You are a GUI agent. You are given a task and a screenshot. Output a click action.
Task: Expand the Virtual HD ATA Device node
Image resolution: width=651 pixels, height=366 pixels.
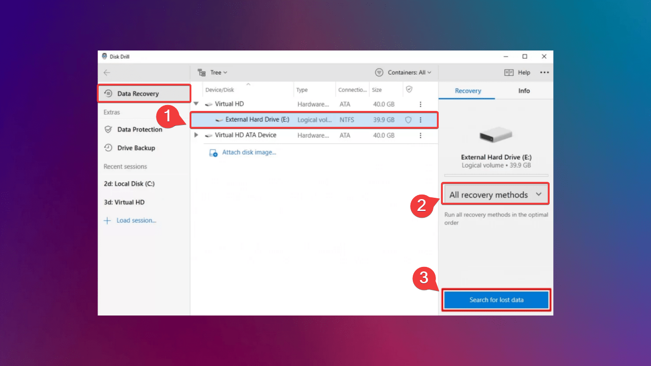point(196,135)
